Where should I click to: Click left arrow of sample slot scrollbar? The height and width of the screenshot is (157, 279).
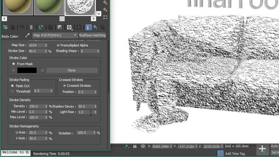click(4, 18)
